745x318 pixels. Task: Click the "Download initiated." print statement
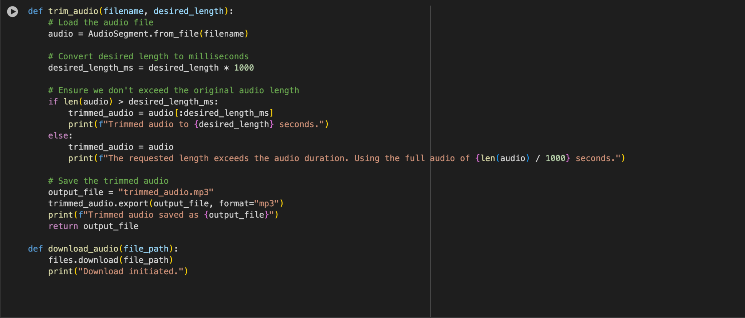point(118,271)
